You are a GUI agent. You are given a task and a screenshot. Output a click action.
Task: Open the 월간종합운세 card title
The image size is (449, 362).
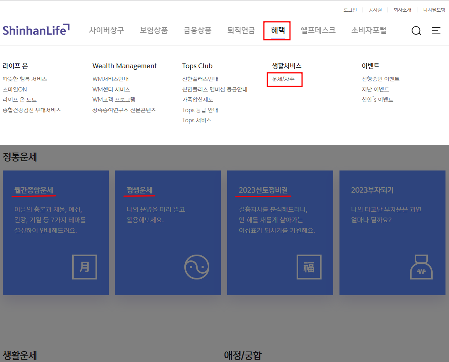pos(34,190)
